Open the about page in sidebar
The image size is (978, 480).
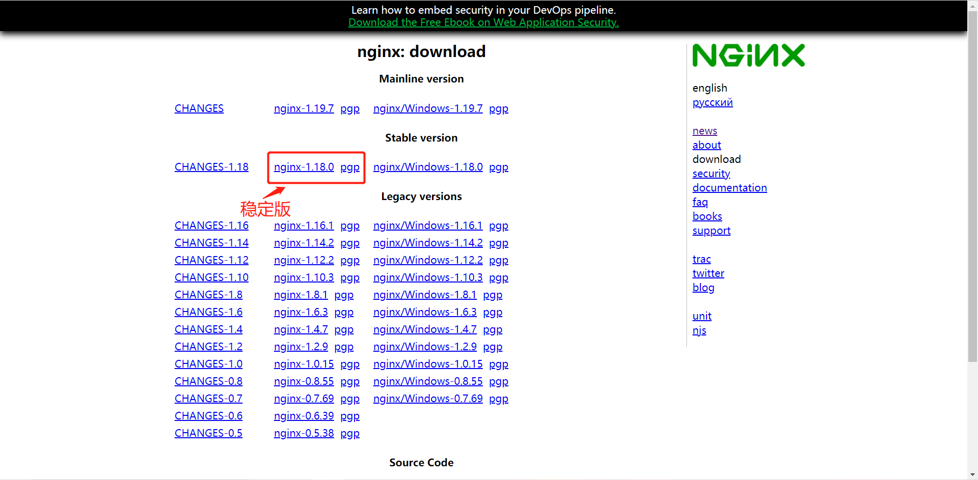707,145
